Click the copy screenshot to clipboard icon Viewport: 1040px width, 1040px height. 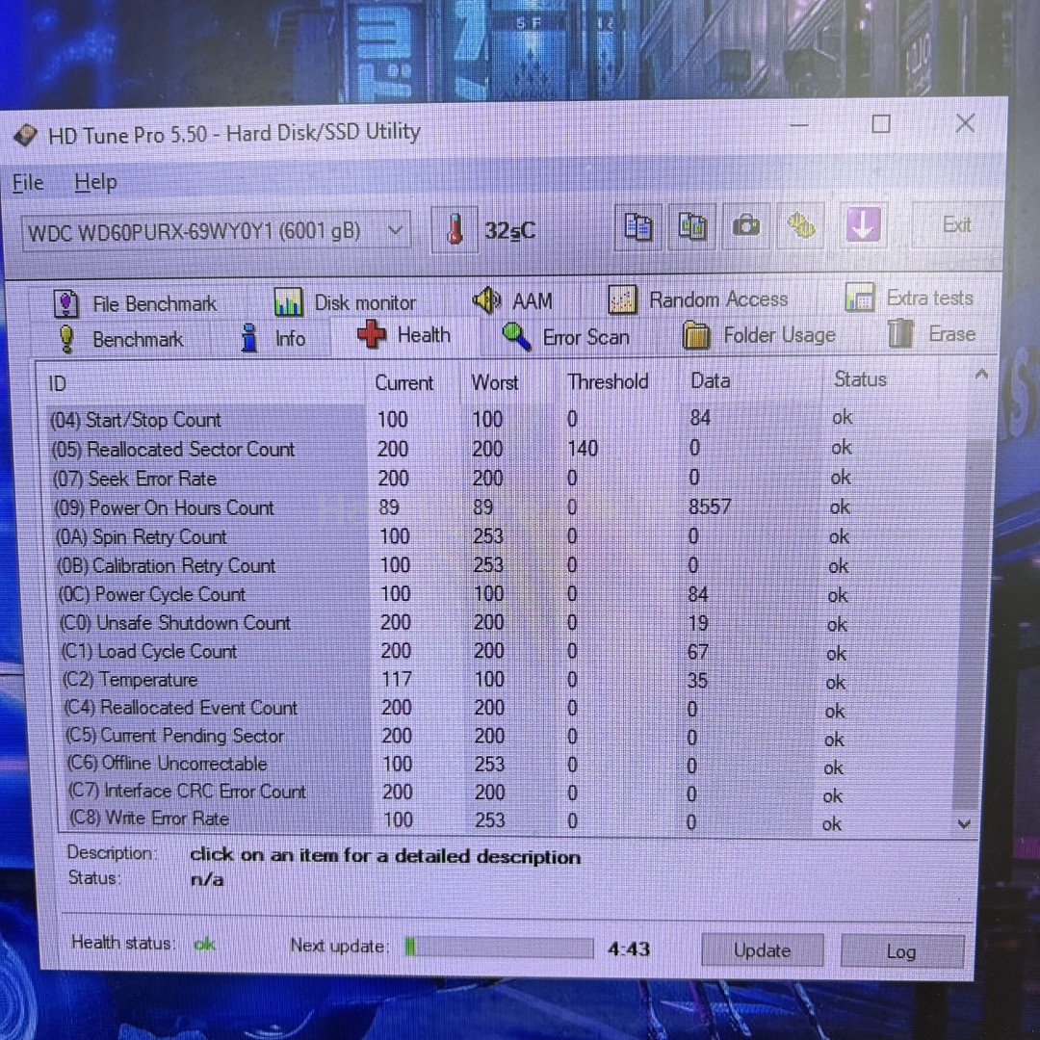[x=691, y=227]
